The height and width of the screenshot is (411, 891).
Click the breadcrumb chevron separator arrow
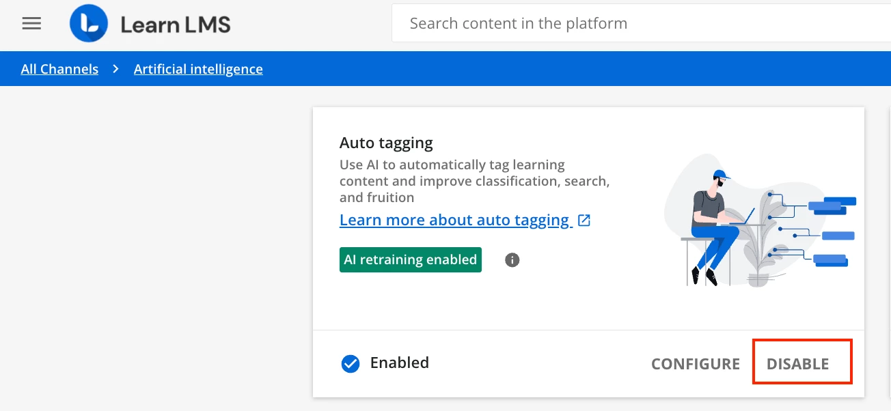click(116, 69)
